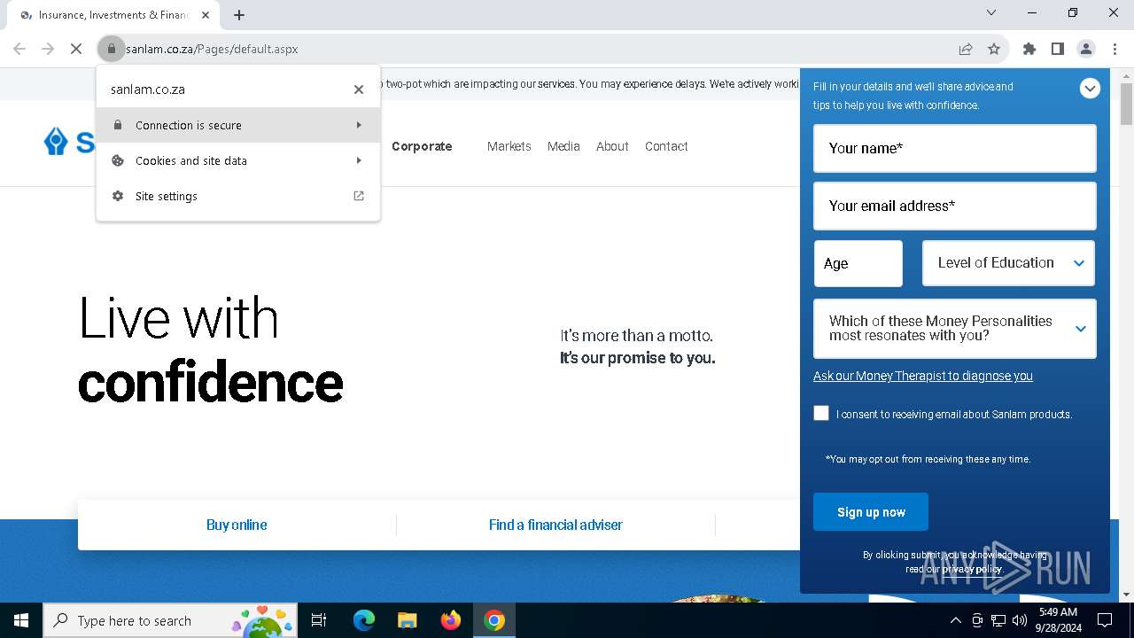Open the Markets link
The width and height of the screenshot is (1134, 638).
tap(509, 146)
